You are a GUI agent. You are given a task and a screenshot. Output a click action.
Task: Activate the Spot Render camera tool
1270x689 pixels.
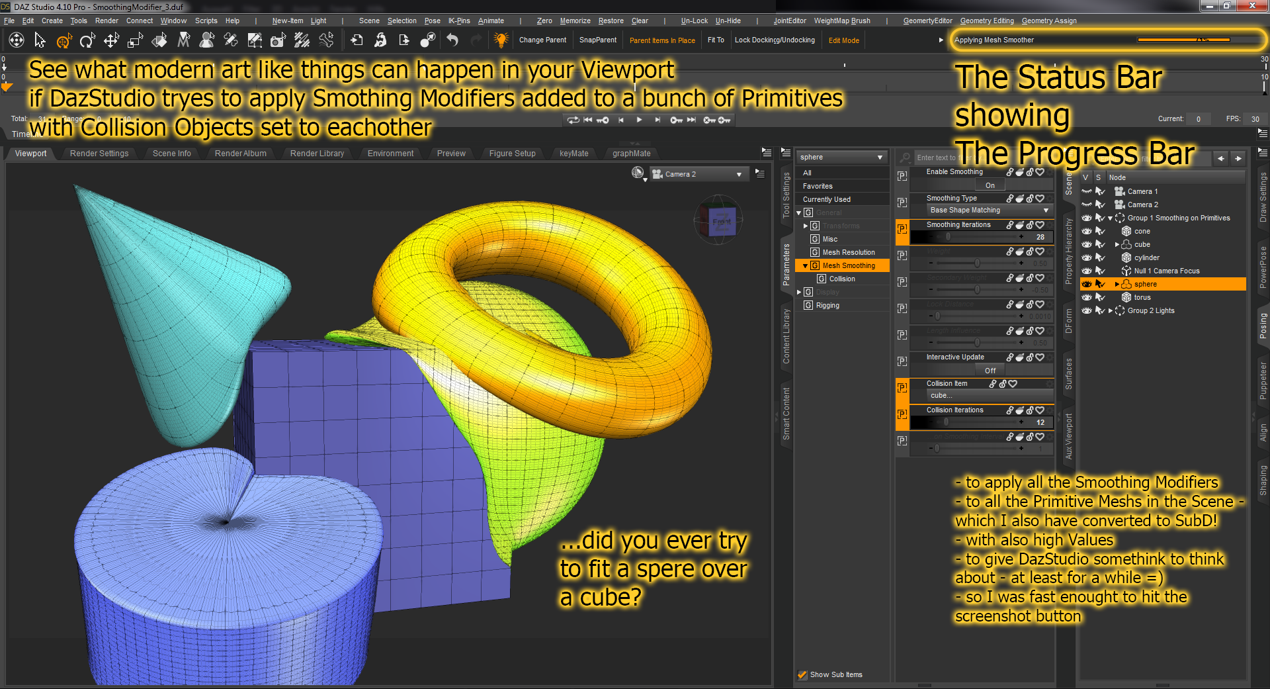tap(278, 40)
